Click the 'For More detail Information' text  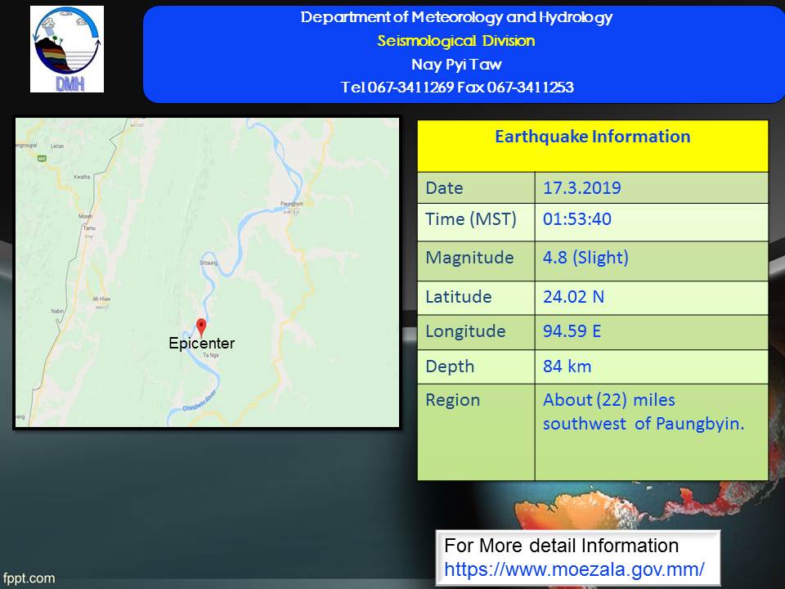[561, 546]
